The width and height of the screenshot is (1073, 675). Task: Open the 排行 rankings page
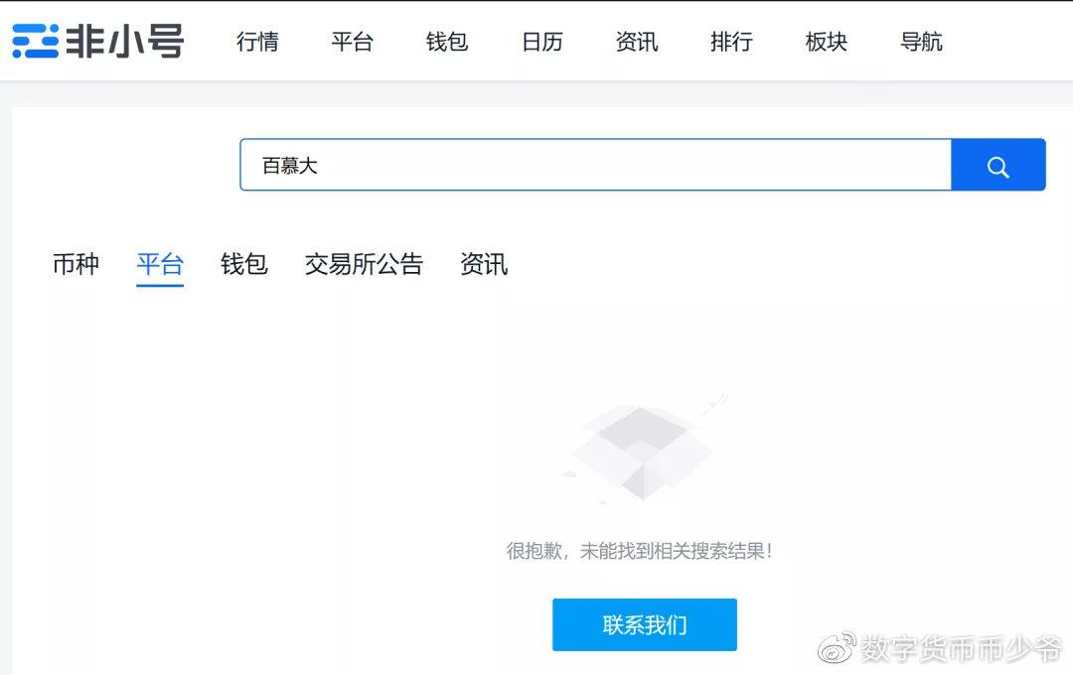click(x=731, y=42)
